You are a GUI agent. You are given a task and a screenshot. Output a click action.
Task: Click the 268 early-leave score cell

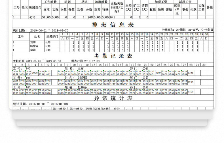90,17
